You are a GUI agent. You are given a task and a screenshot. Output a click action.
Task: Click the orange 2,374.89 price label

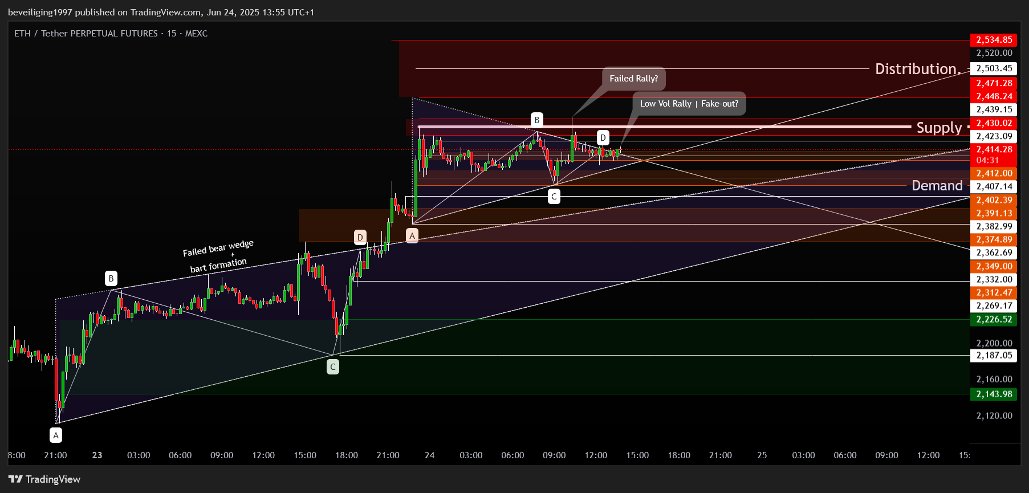[994, 239]
